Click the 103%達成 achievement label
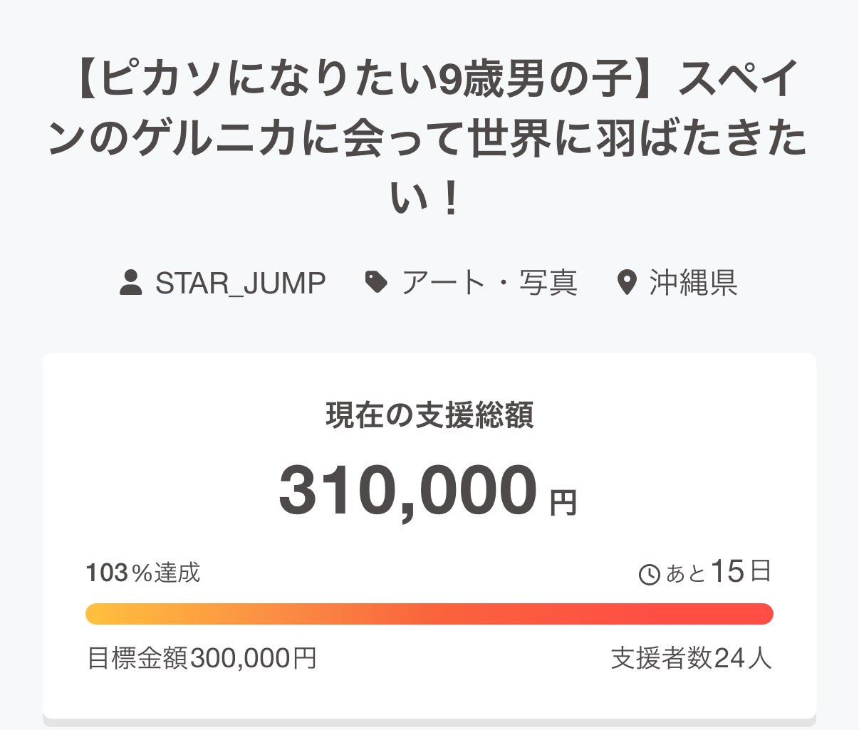The width and height of the screenshot is (859, 730). [x=143, y=573]
